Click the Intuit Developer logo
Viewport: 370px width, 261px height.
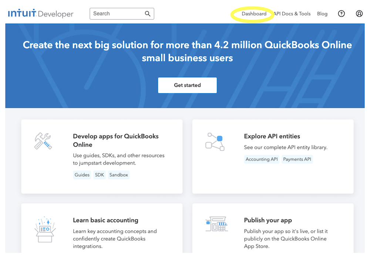(41, 13)
